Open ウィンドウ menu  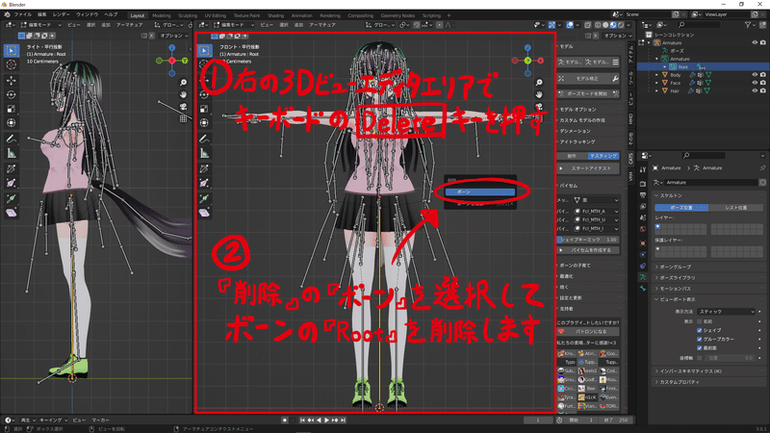87,14
